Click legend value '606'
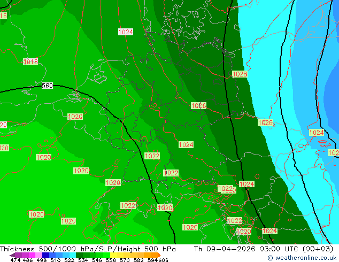Image resolution: width=339 pixels, height=262 pixels. (x=163, y=260)
